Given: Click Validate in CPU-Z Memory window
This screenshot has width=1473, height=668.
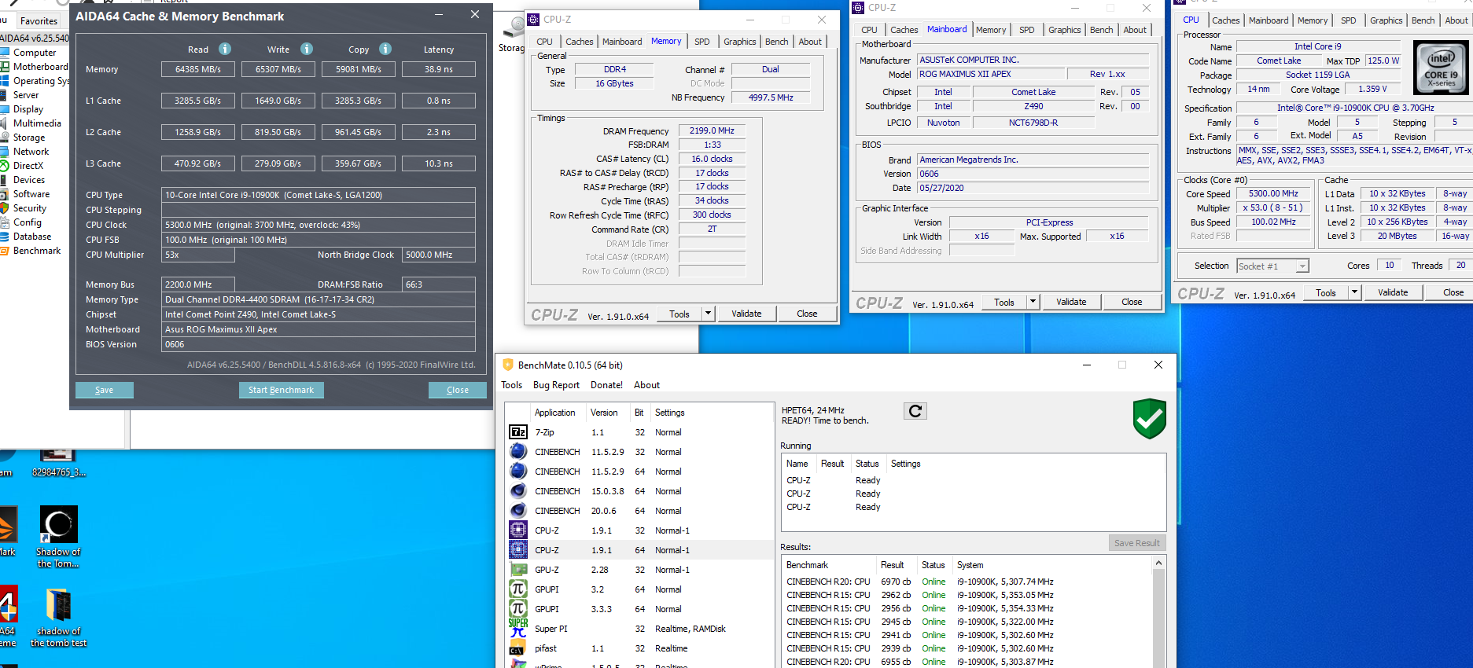Looking at the screenshot, I should [746, 314].
